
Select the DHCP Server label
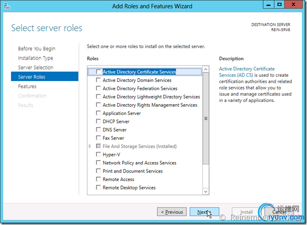click(x=116, y=122)
